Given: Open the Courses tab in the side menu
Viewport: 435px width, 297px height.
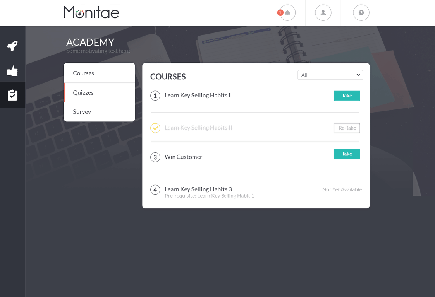Looking at the screenshot, I should (x=84, y=73).
